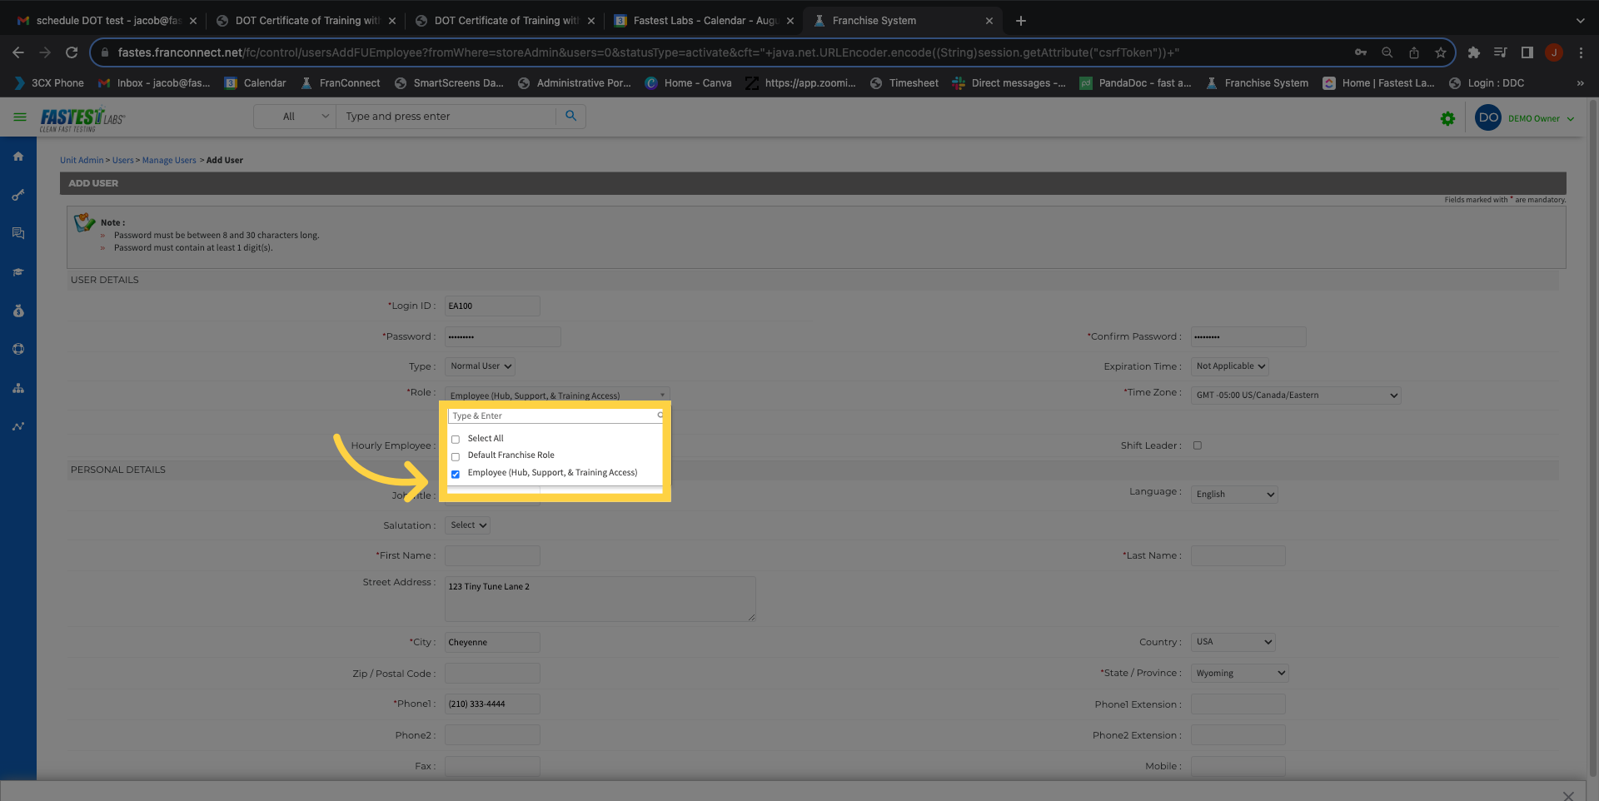Image resolution: width=1599 pixels, height=801 pixels.
Task: Tick the Default Franchise Role checkbox
Action: point(456,456)
